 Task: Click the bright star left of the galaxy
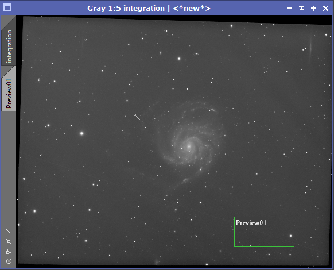click(81, 133)
